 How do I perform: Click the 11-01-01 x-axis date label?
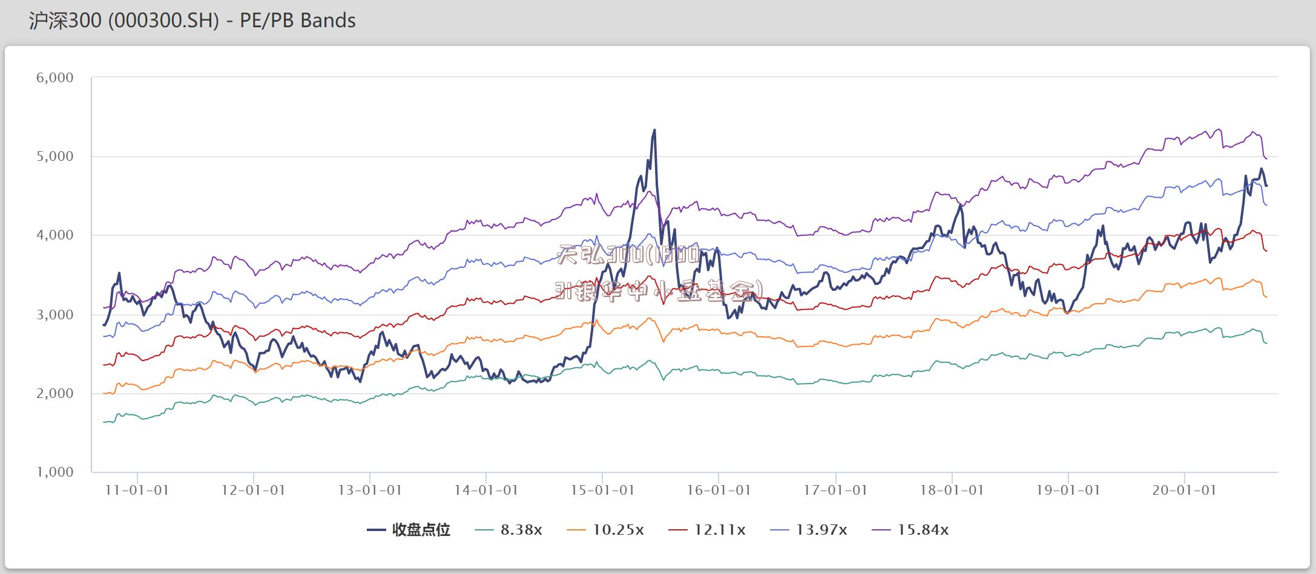tap(137, 490)
